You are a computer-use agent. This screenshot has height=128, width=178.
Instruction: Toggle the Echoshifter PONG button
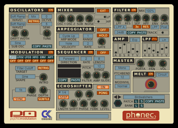click(103, 93)
